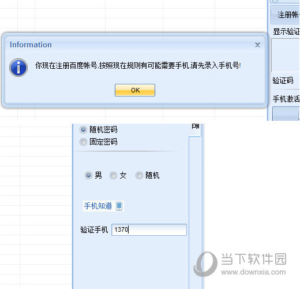Close the Information dialog
The height and width of the screenshot is (289, 300).
pos(257,45)
